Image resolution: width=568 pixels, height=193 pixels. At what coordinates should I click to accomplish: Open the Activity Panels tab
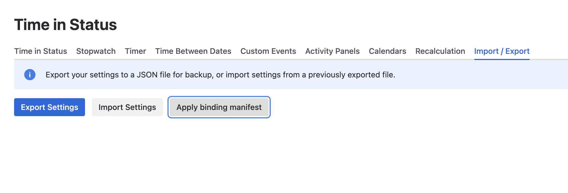[332, 51]
